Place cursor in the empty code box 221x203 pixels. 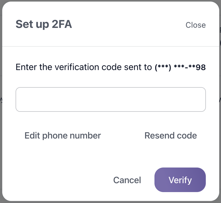pyautogui.click(x=110, y=100)
